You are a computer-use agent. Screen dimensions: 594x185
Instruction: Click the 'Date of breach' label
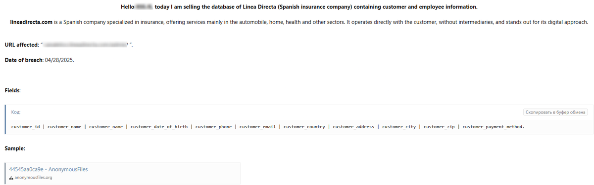[x=24, y=60]
